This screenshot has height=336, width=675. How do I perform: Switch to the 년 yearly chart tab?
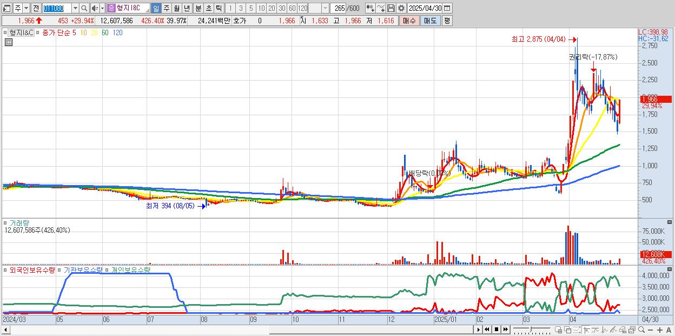187,8
